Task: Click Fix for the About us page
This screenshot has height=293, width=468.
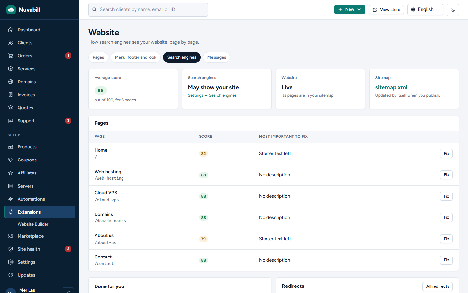Action: [446, 239]
